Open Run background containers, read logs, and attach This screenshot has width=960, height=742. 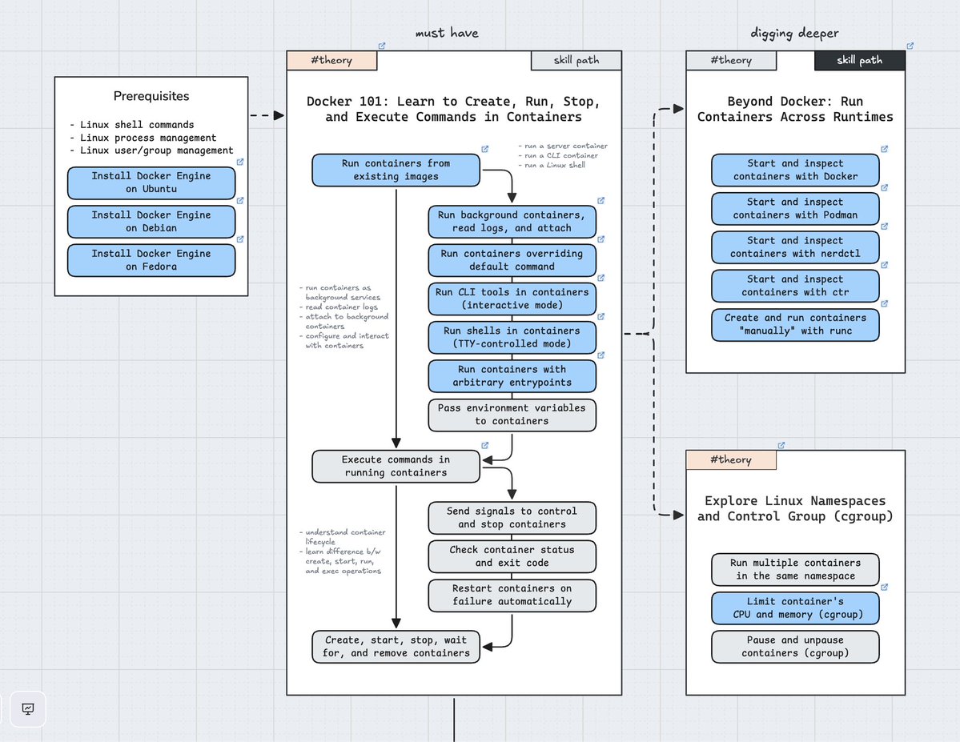512,221
